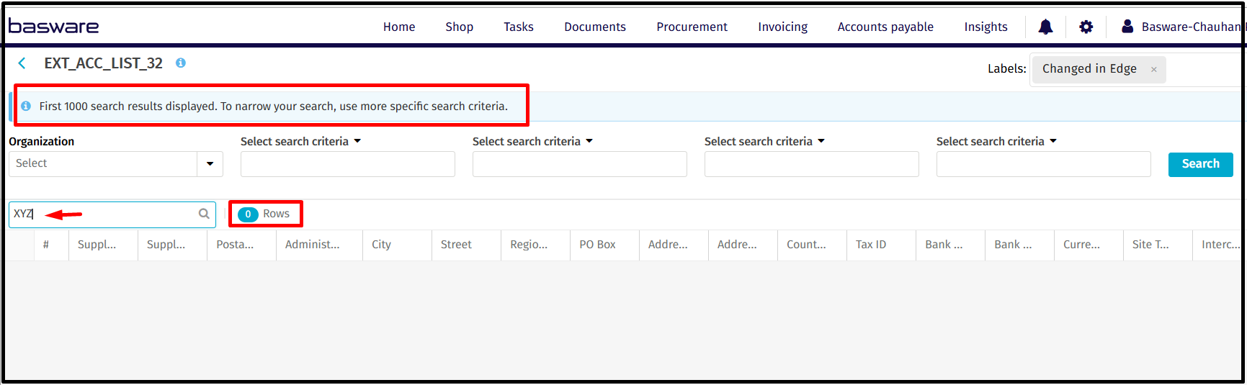The image size is (1247, 385).
Task: Sort by the Tax ID column header
Action: pyautogui.click(x=870, y=245)
